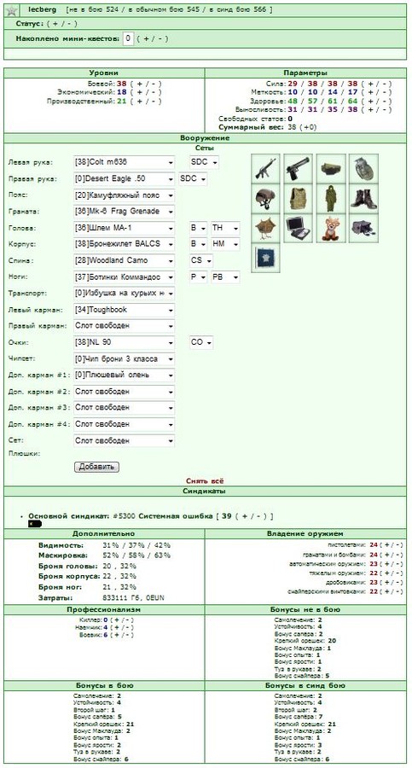Click the chicken-legged hut transport icon

(265, 228)
